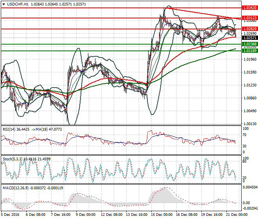
Task: Click the 1.00490 price axis value
Action: [x=250, y=111]
